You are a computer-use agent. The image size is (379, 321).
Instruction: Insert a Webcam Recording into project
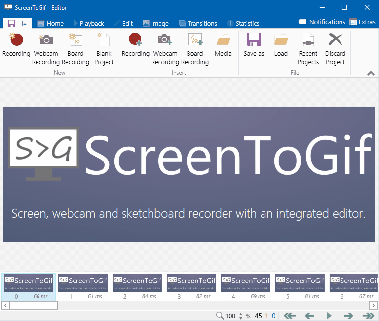pyautogui.click(x=165, y=48)
